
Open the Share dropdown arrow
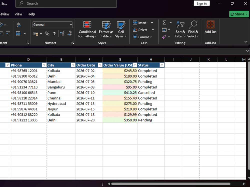coord(247,14)
